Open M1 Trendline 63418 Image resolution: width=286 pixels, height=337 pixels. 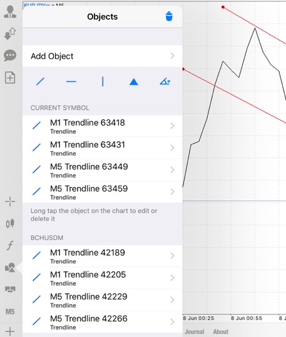[103, 126]
